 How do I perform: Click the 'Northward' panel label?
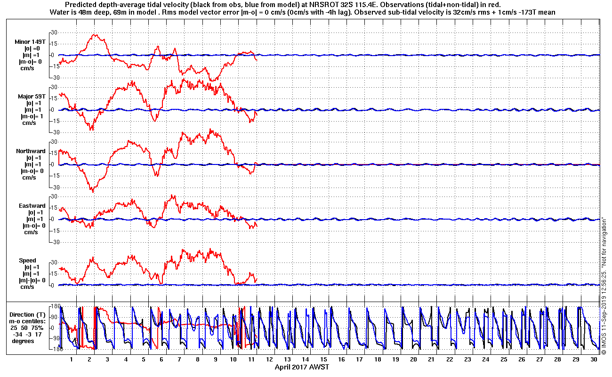click(31, 151)
